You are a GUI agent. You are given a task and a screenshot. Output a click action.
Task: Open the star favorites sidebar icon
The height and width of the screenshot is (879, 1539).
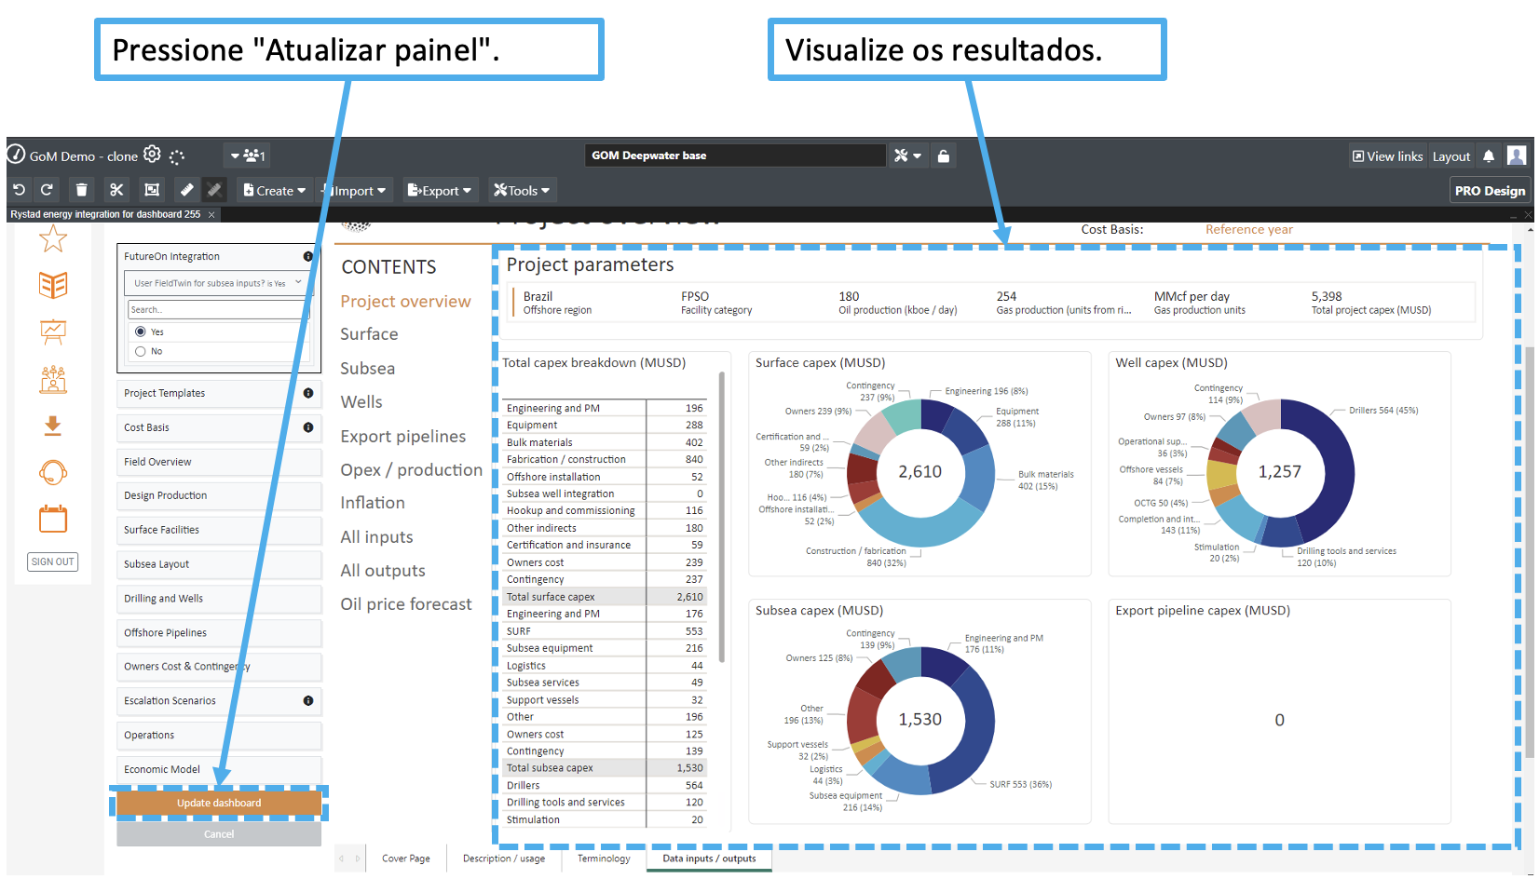coord(53,239)
